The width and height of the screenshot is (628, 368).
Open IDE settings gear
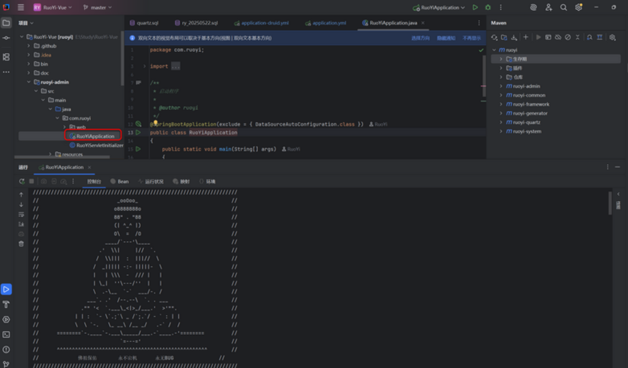tap(578, 7)
